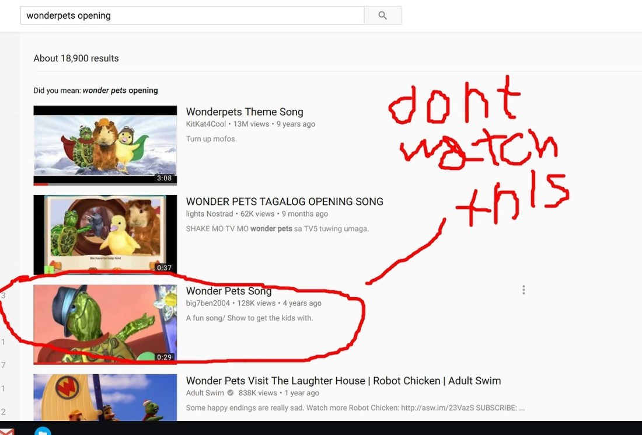The image size is (642, 435).
Task: Click the 0:37 duration badge
Action: point(164,268)
